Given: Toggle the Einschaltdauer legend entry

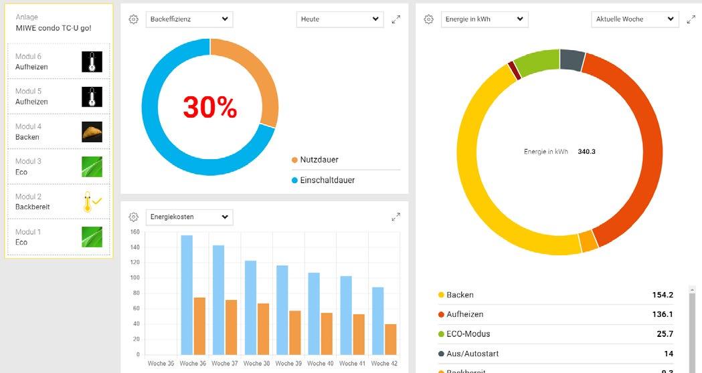Looking at the screenshot, I should pyautogui.click(x=323, y=180).
